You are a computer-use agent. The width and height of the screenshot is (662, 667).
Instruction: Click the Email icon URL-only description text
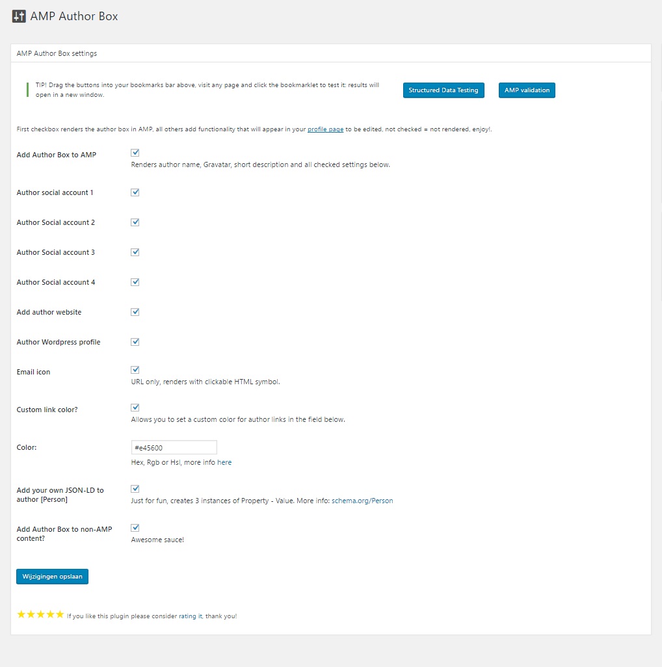pyautogui.click(x=205, y=382)
